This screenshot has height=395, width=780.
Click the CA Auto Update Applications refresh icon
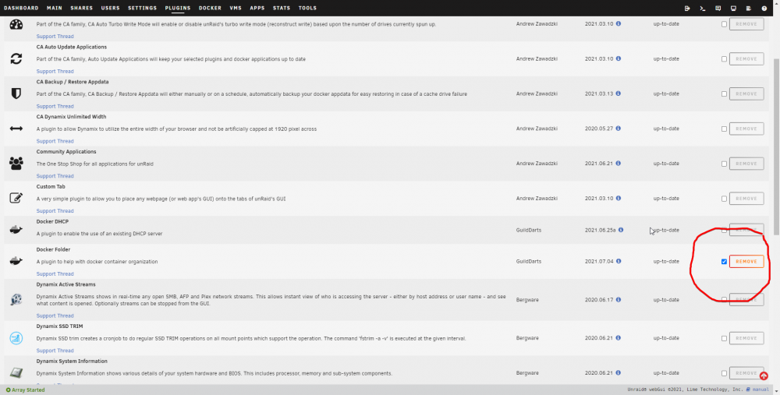[16, 58]
